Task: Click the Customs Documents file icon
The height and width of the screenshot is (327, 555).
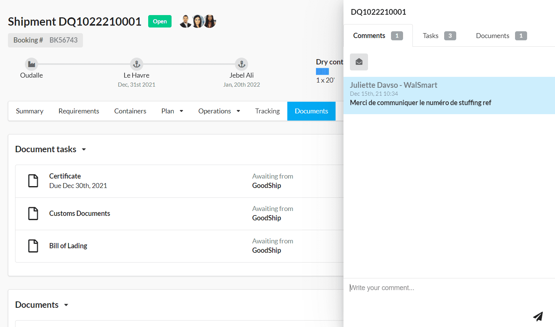Action: click(x=33, y=214)
